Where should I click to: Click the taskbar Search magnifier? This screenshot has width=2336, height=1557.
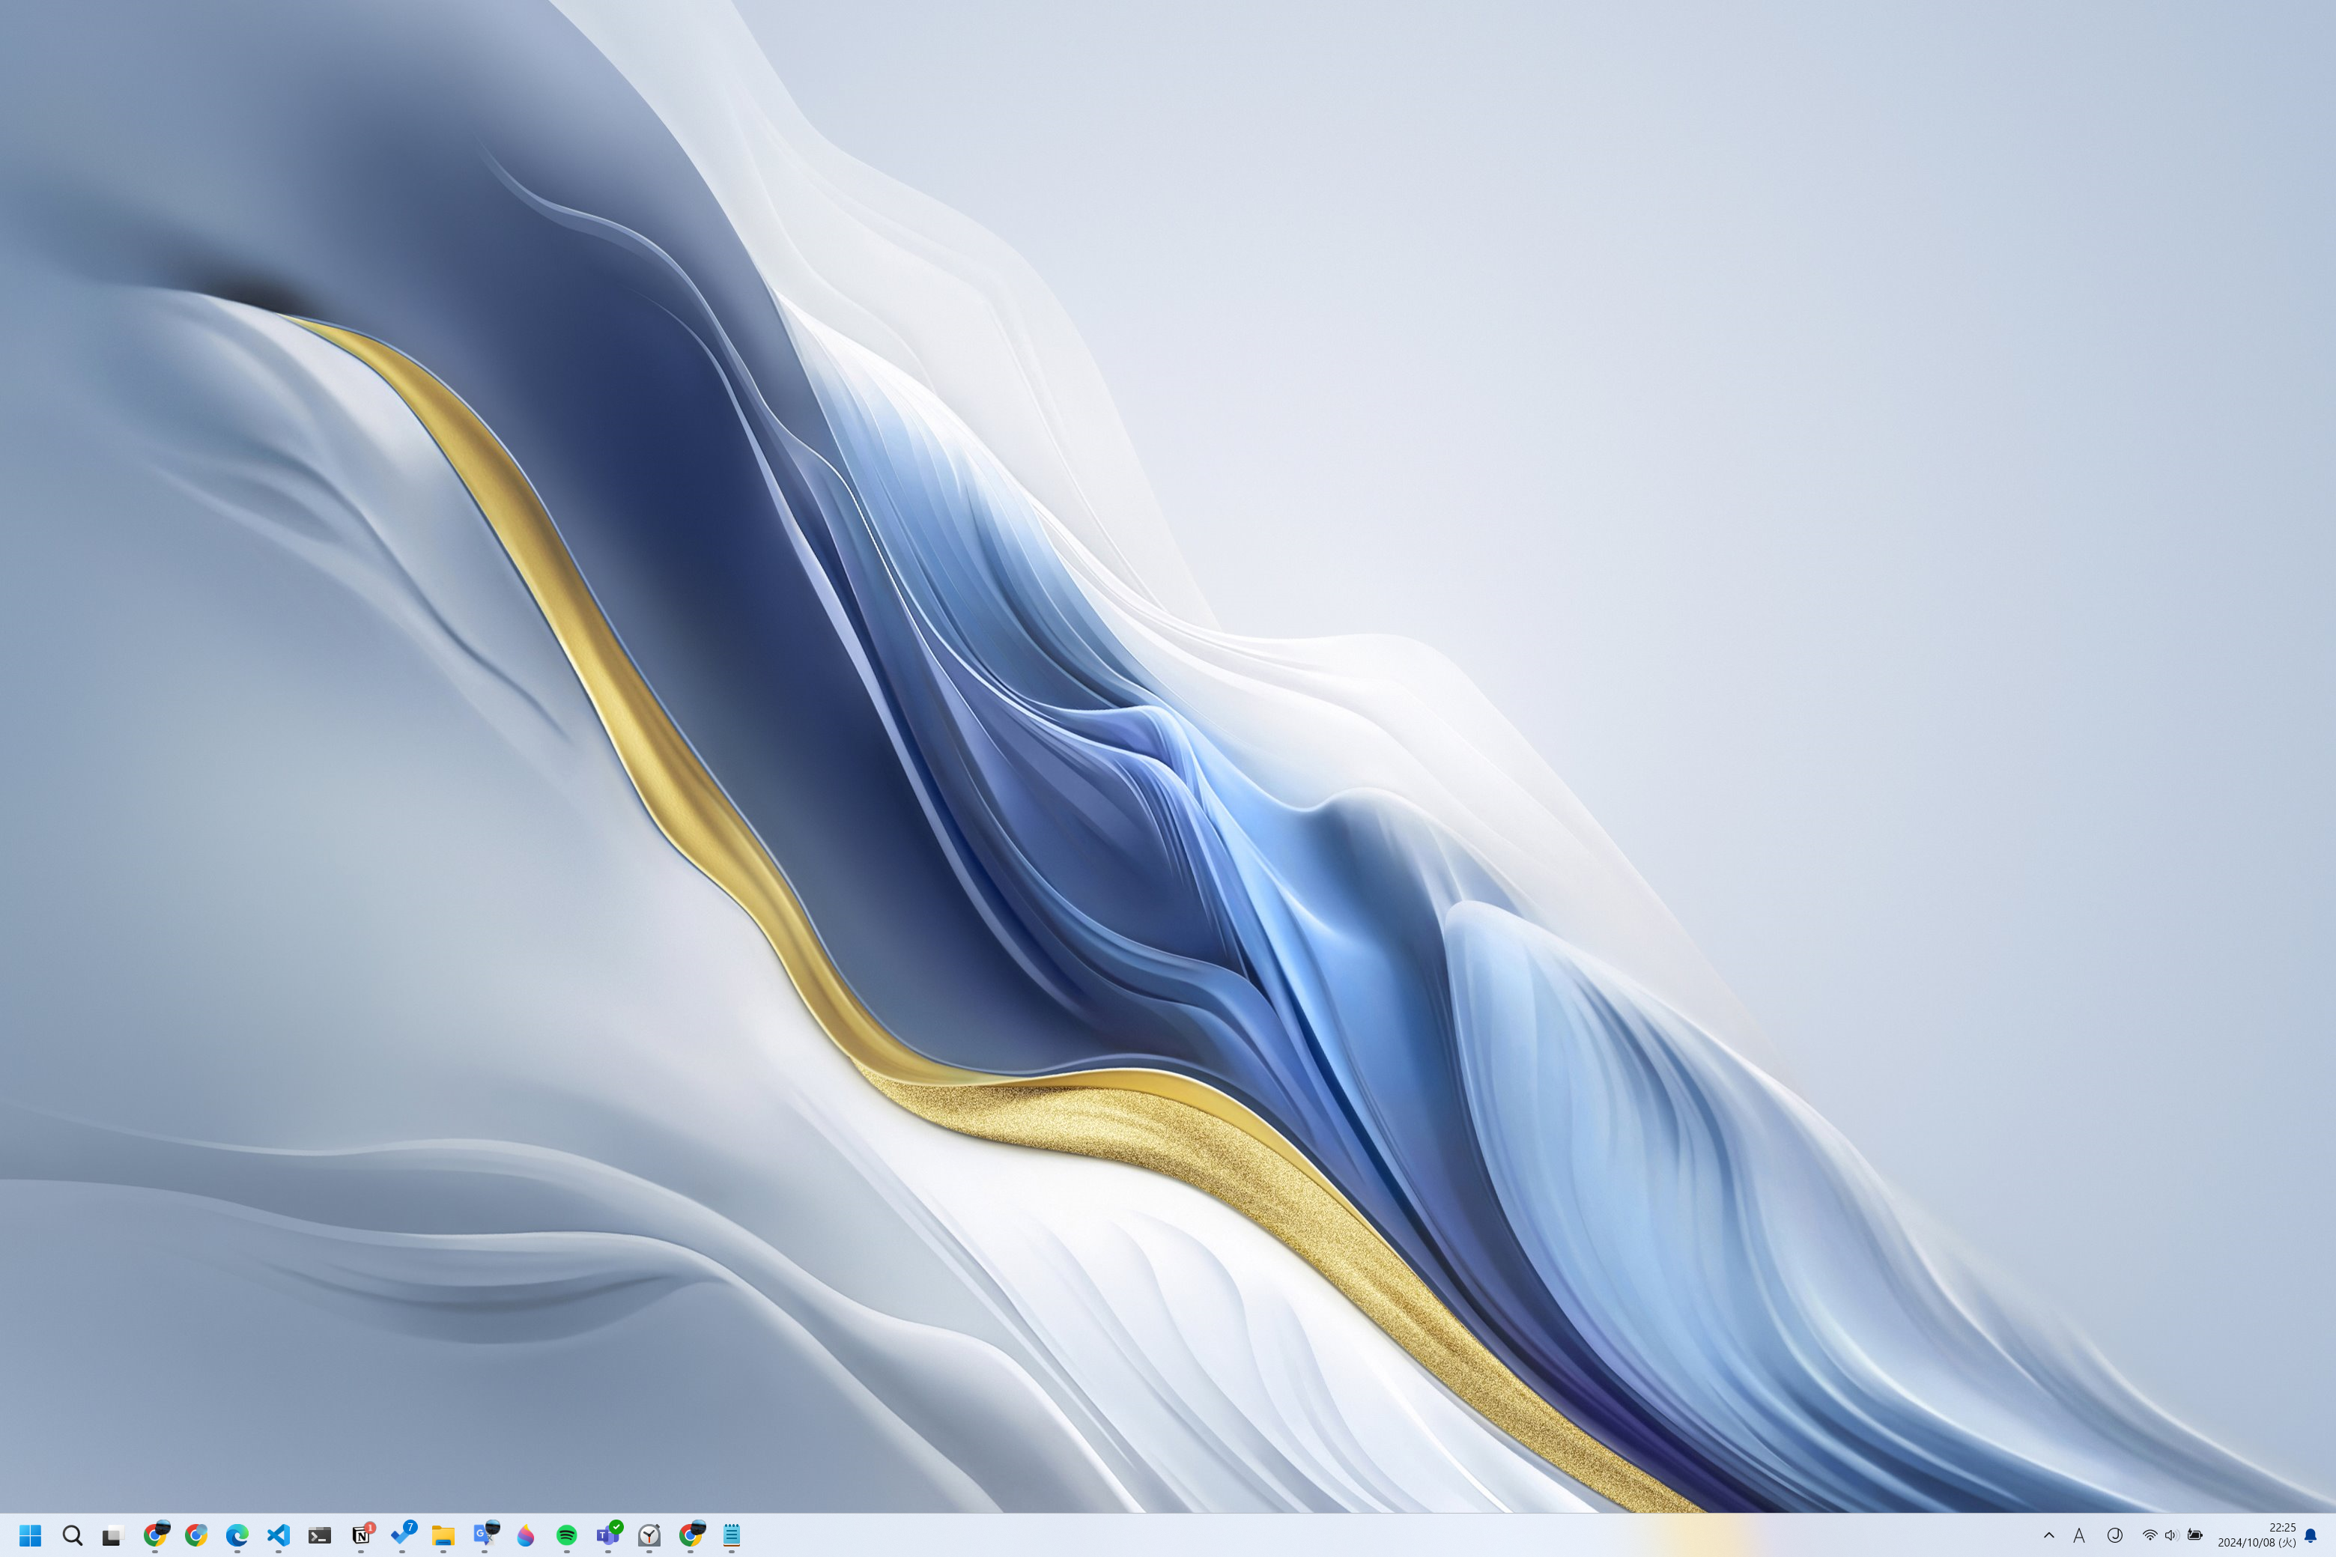(x=71, y=1535)
